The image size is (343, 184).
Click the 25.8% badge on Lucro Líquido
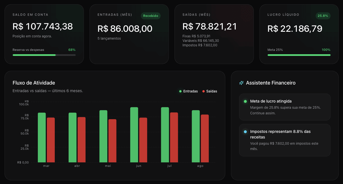tap(323, 16)
